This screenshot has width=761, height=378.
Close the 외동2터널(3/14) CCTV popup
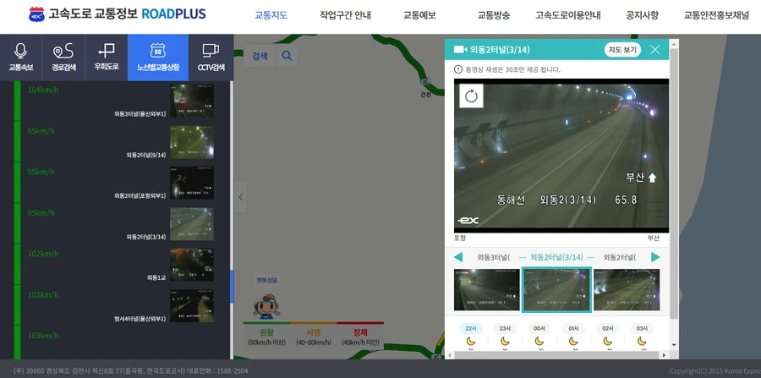(x=654, y=50)
